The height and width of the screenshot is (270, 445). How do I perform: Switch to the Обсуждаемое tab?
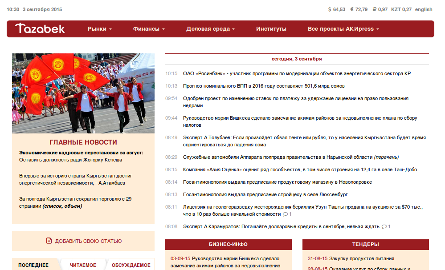tap(131, 265)
